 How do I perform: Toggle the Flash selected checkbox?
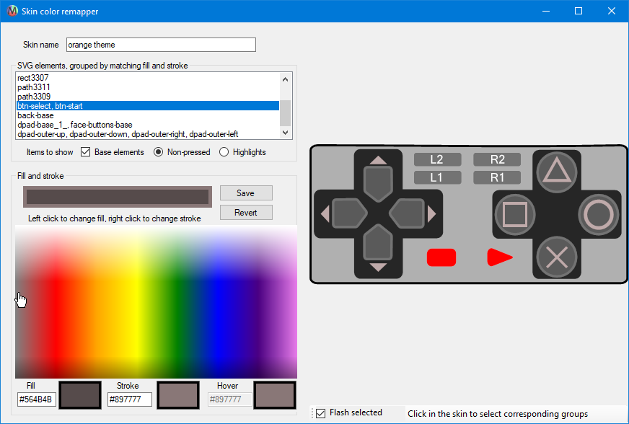click(320, 413)
